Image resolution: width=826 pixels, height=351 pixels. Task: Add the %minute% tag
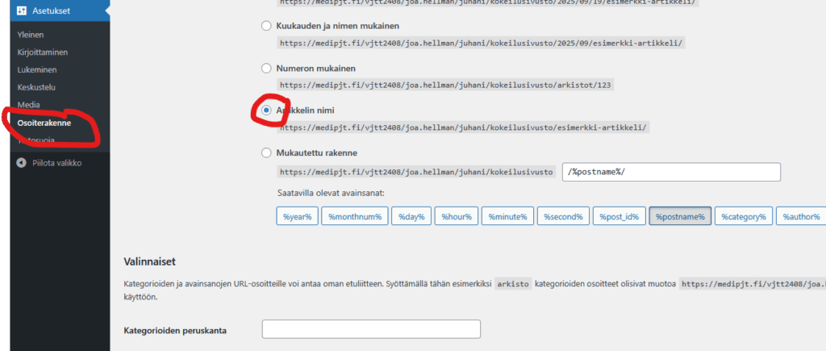(x=508, y=216)
